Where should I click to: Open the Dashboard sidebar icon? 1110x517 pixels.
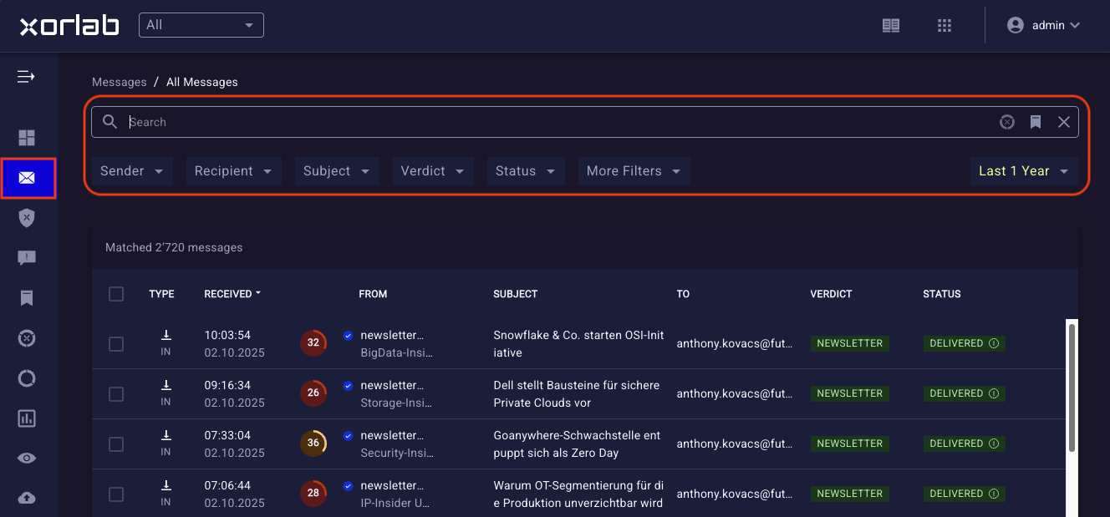(x=27, y=138)
